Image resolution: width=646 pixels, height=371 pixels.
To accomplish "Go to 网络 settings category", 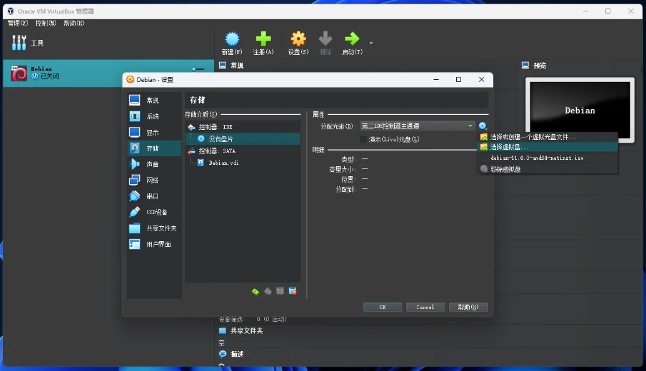I will [154, 181].
